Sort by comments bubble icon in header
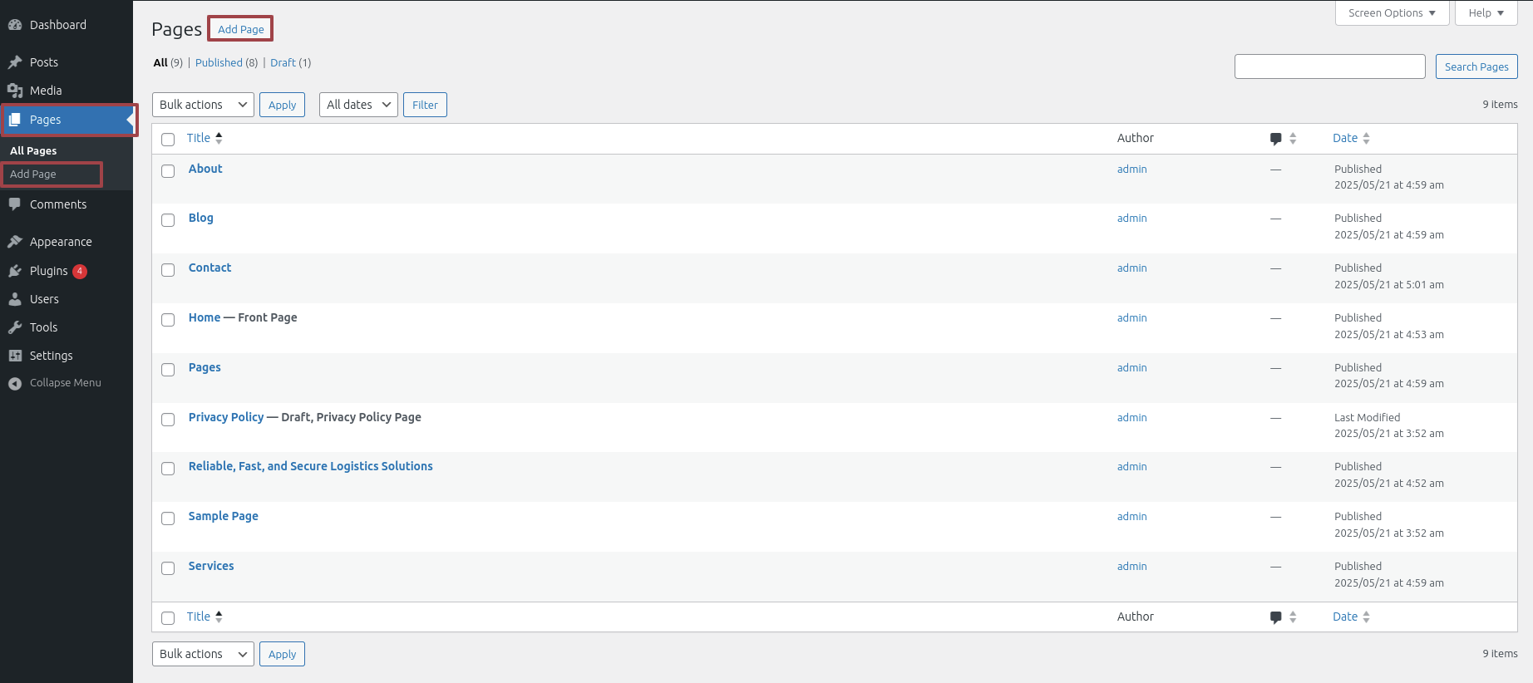The width and height of the screenshot is (1533, 683). point(1276,139)
